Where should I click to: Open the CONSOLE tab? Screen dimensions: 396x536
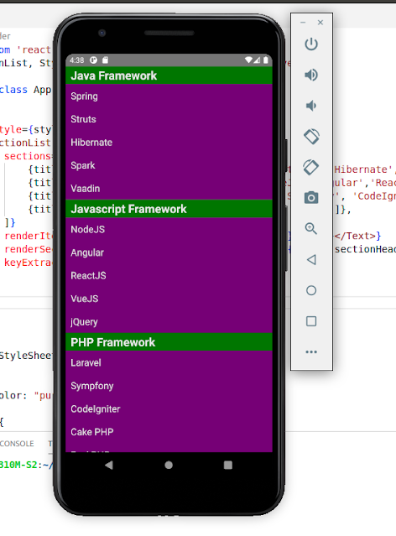pyautogui.click(x=17, y=444)
